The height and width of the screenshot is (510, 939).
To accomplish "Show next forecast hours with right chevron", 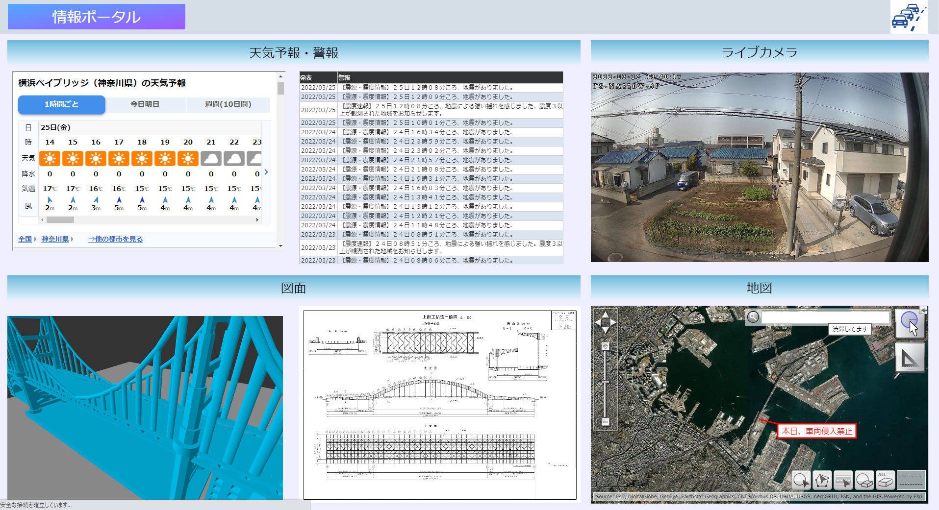I will [x=266, y=172].
